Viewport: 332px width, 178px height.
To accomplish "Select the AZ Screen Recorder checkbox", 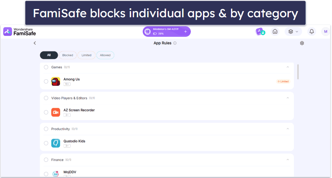I will (x=46, y=112).
